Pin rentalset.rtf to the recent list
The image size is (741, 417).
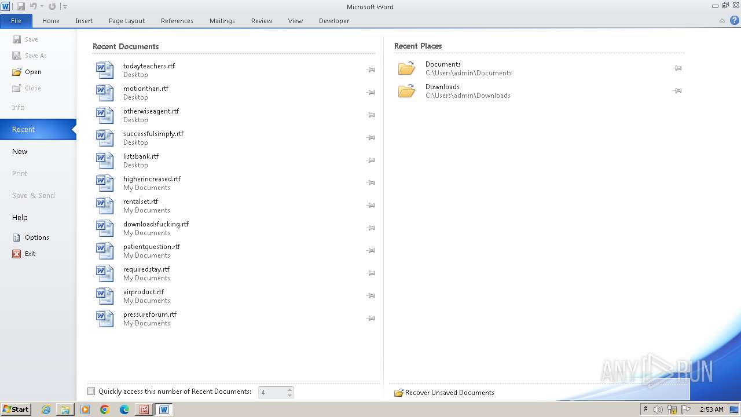tap(370, 206)
